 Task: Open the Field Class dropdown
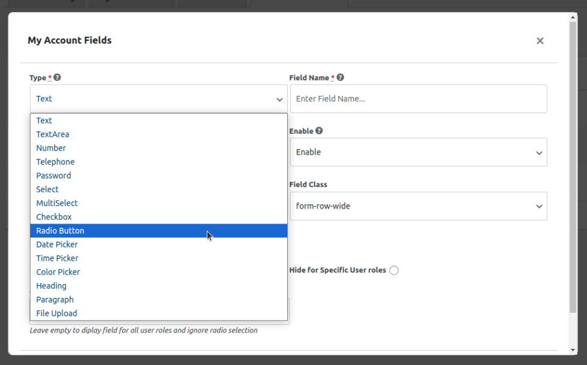418,206
